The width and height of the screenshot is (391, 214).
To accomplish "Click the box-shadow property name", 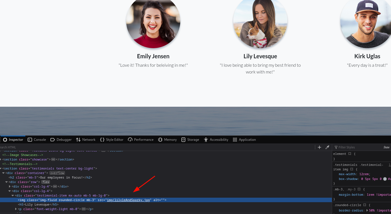I will tap(348, 179).
